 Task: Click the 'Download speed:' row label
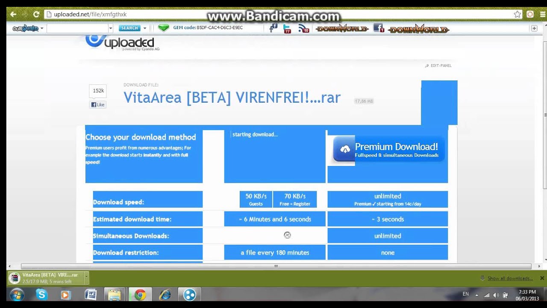[x=118, y=202]
